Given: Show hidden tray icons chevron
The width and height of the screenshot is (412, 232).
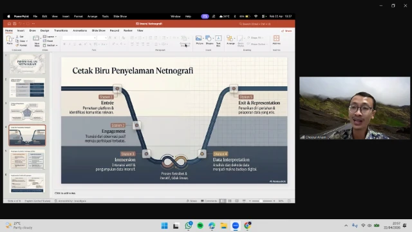Looking at the screenshot, I should click(346, 226).
